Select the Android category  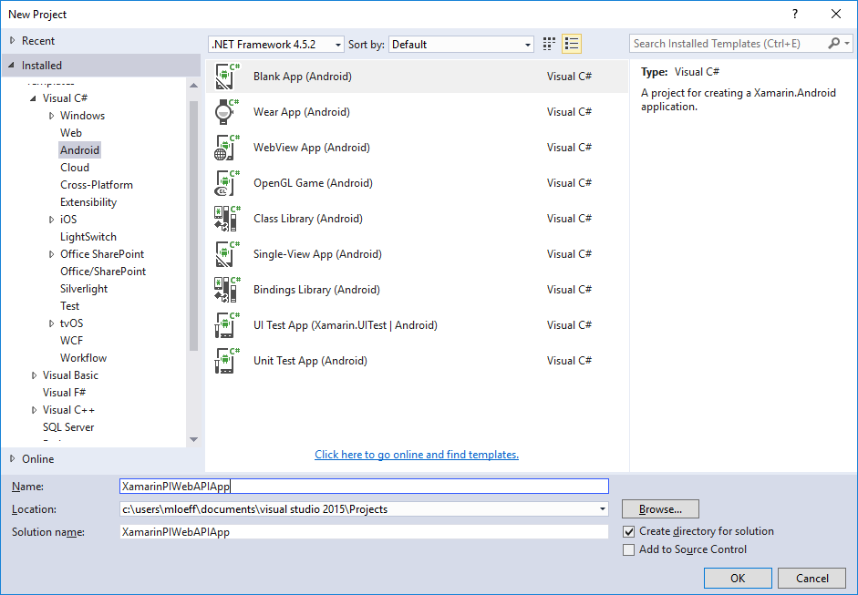(80, 150)
